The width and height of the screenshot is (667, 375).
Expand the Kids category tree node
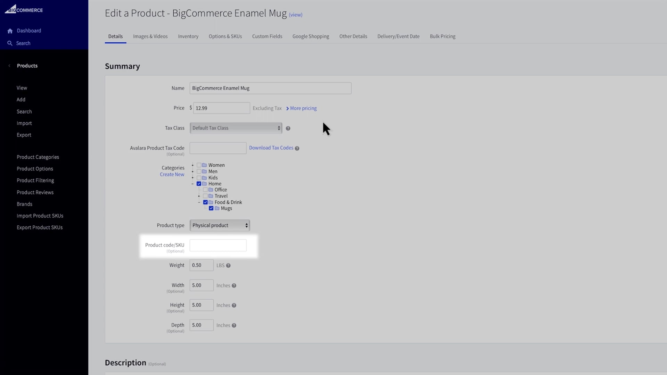[x=192, y=178]
